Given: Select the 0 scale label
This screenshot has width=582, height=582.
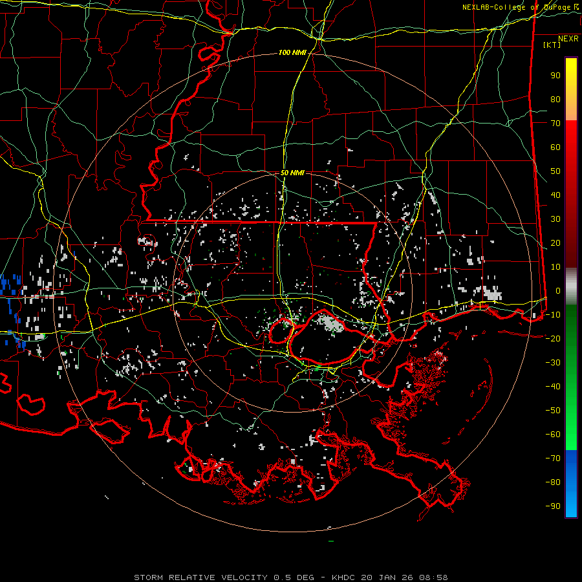Looking at the screenshot, I should [558, 291].
